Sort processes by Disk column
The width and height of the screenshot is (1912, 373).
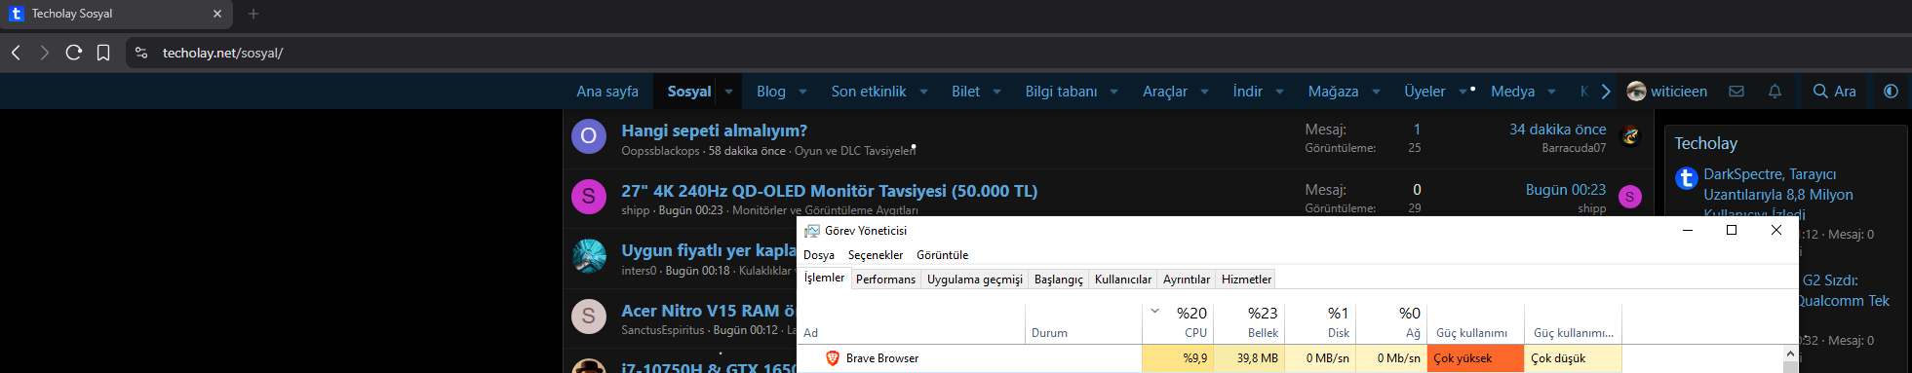(1320, 323)
